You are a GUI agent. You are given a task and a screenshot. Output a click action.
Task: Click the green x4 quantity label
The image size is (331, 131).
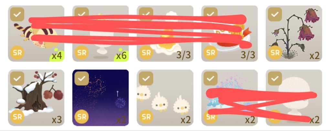coord(57,55)
